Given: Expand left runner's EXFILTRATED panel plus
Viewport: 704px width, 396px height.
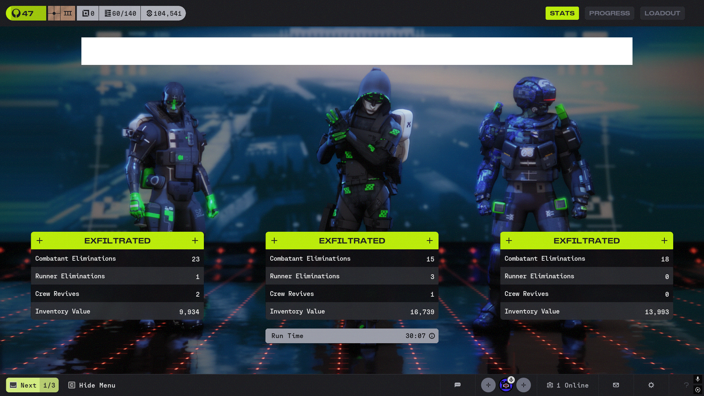Looking at the screenshot, I should point(40,241).
